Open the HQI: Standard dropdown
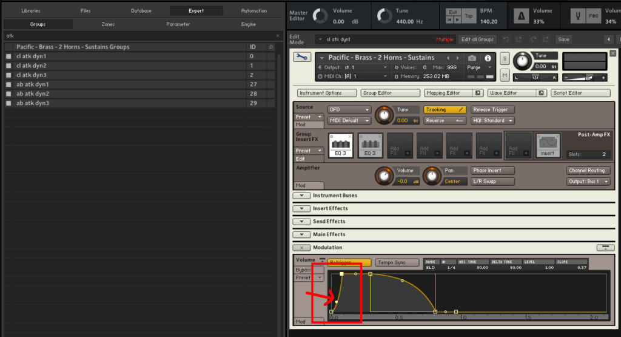 492,120
